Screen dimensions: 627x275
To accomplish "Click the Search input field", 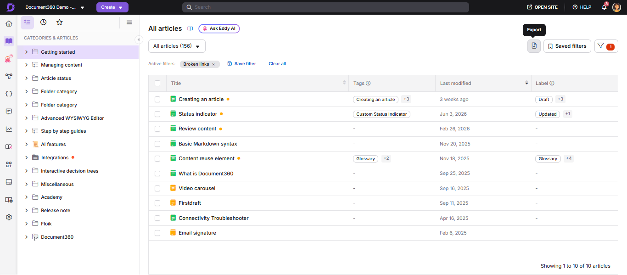I will pyautogui.click(x=325, y=7).
